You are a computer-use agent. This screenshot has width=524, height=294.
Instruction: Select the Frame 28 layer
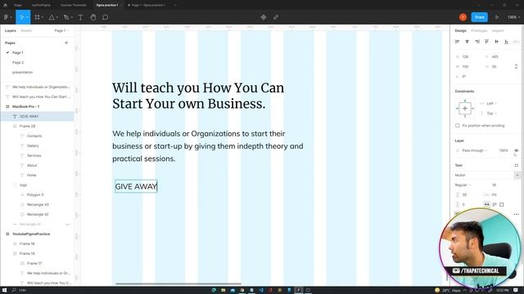(x=27, y=127)
